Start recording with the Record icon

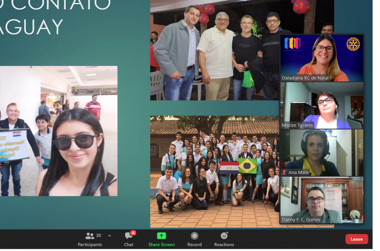click(194, 236)
